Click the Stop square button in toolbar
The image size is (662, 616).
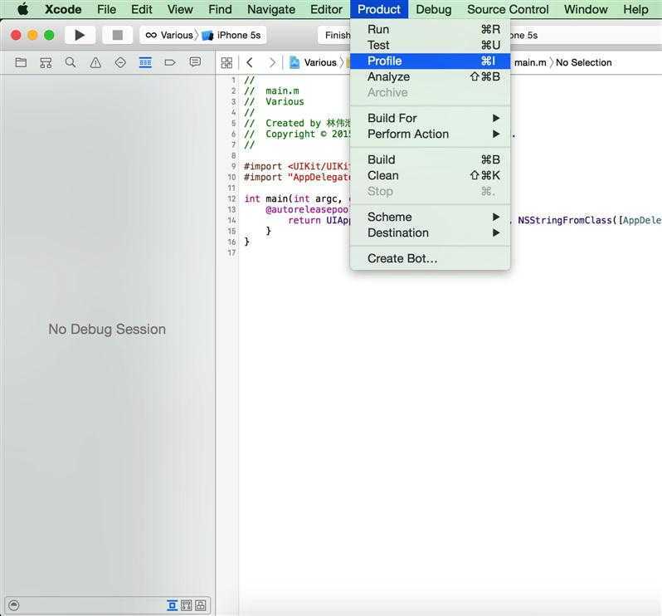coord(117,35)
